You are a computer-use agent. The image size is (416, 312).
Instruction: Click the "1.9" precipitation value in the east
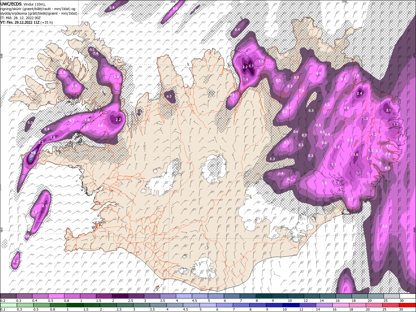coord(356,155)
